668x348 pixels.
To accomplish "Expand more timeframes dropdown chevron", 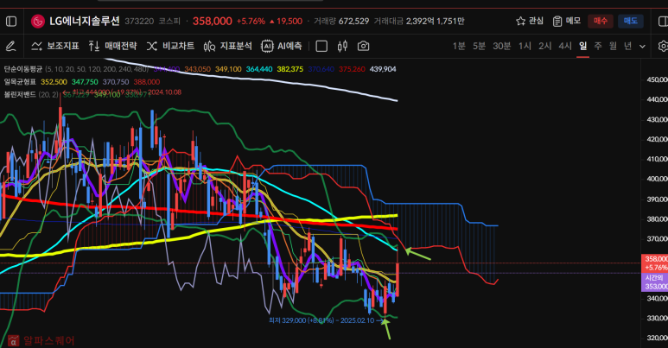I will [642, 47].
